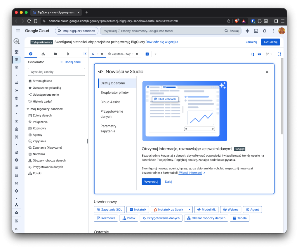Select Czatuj z danymi in news list
The image size is (299, 249).
click(117, 83)
